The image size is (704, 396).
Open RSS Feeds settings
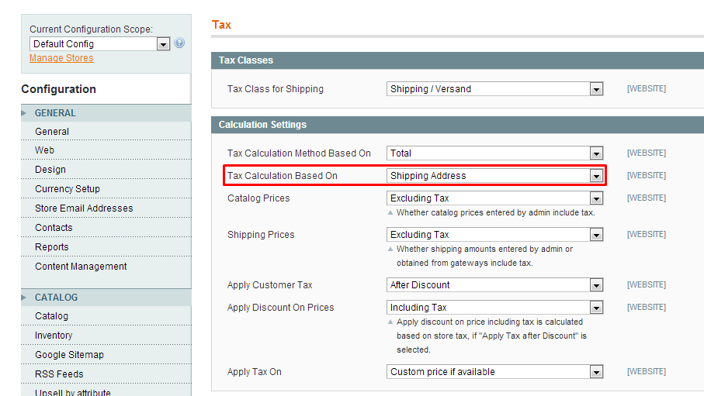(59, 374)
